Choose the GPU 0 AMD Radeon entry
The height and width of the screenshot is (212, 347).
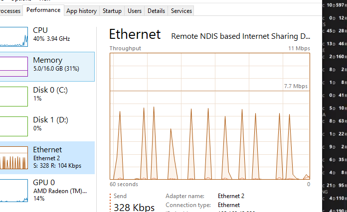[60, 190]
